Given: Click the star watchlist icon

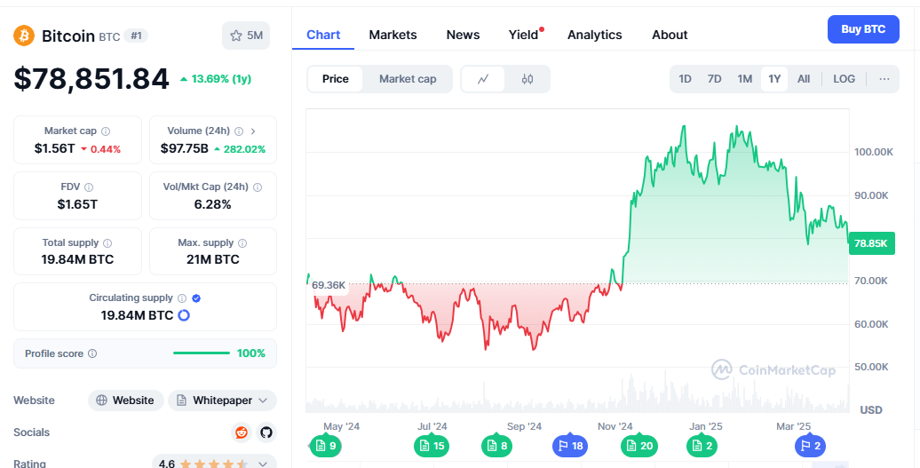Looking at the screenshot, I should coord(236,36).
